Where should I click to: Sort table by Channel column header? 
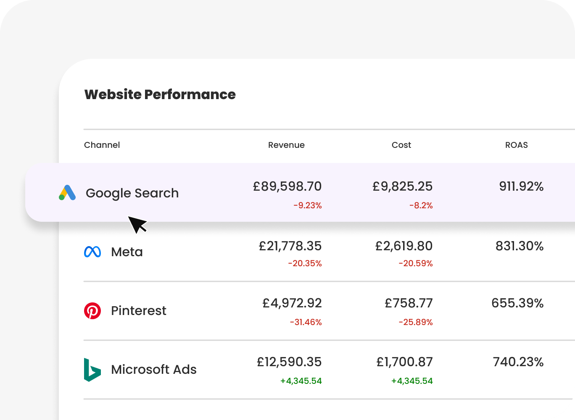102,145
